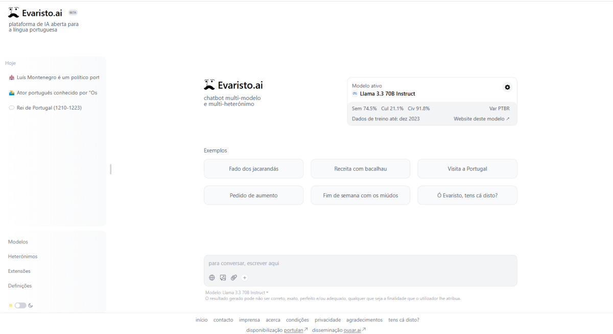Click the Modelo ativo label
Image resolution: width=613 pixels, height=334 pixels.
pos(367,86)
